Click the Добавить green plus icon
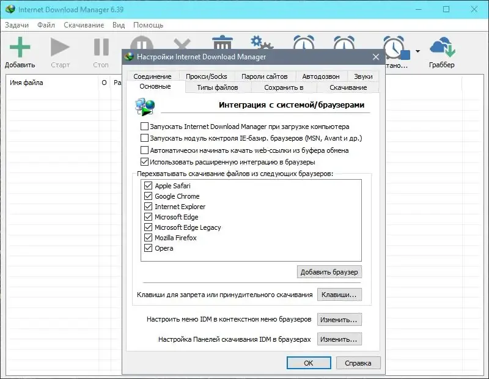 point(20,45)
